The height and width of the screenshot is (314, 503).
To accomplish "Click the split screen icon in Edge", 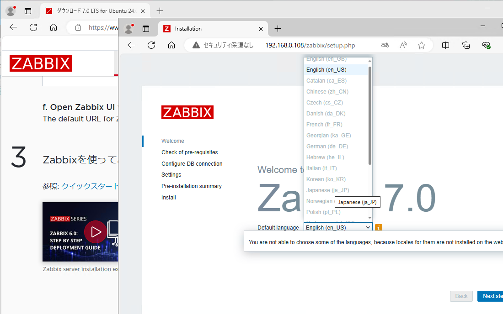I will (x=445, y=45).
